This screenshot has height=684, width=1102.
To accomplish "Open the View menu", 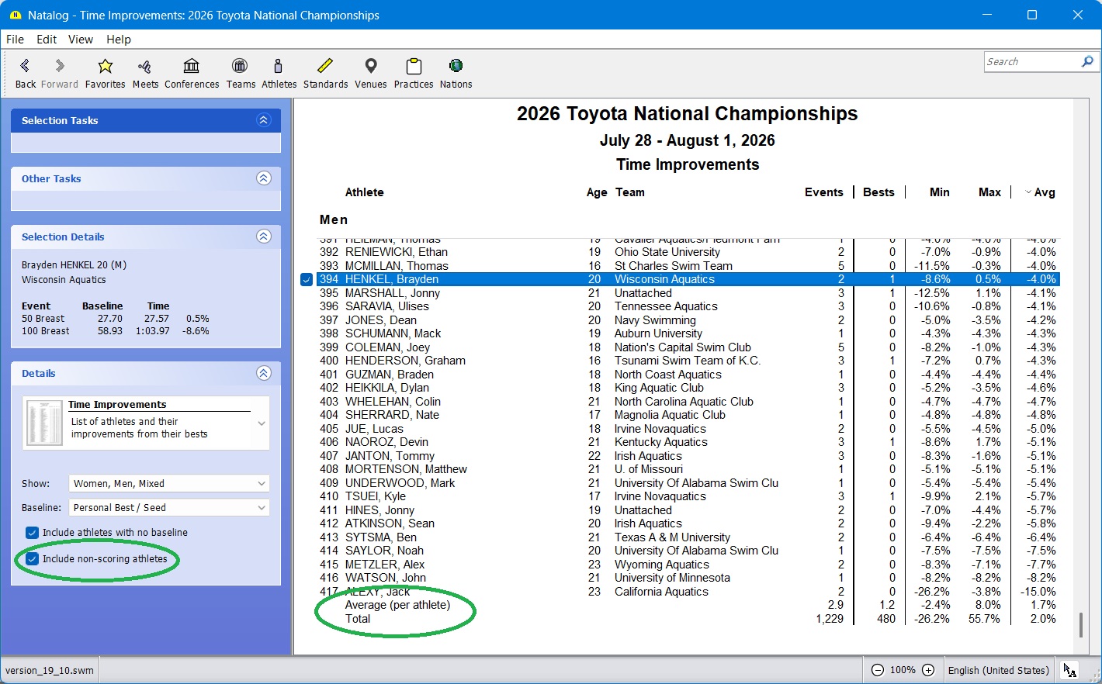I will point(81,40).
